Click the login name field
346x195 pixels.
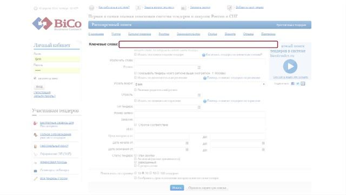57,59
